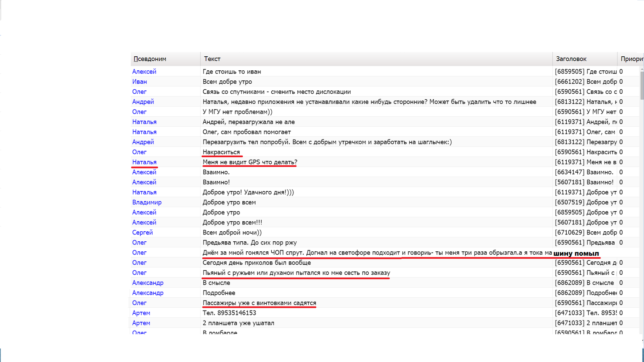Select header cell '[6862089] В смысле'

(584, 283)
